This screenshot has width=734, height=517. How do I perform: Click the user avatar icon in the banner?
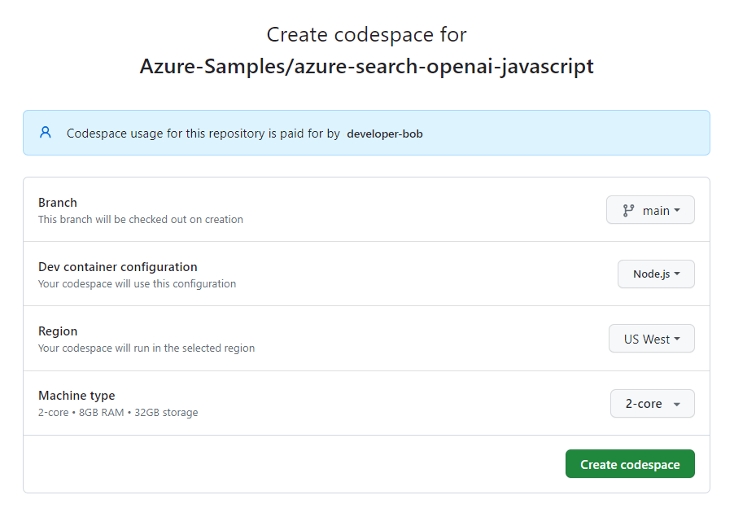tap(45, 133)
